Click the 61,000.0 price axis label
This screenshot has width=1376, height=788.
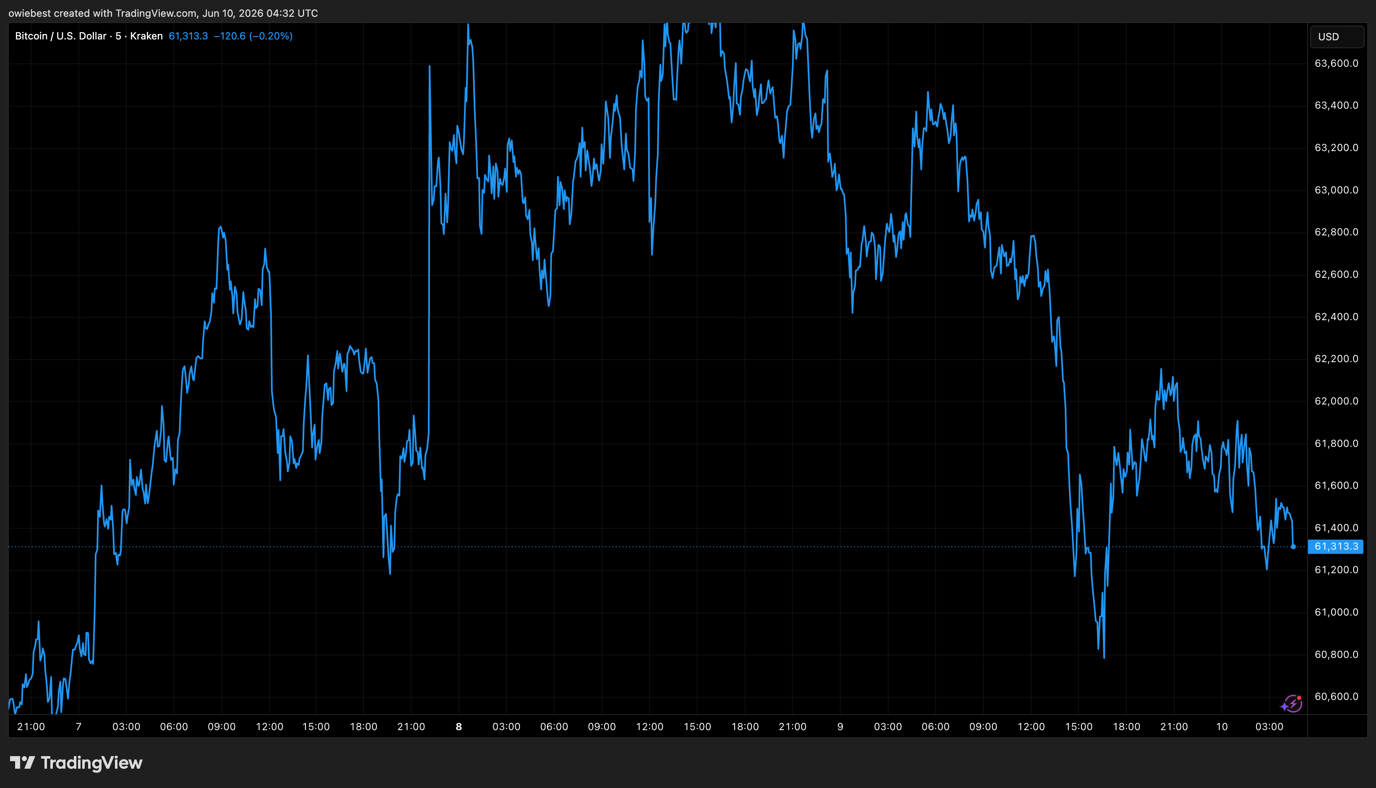(x=1336, y=612)
